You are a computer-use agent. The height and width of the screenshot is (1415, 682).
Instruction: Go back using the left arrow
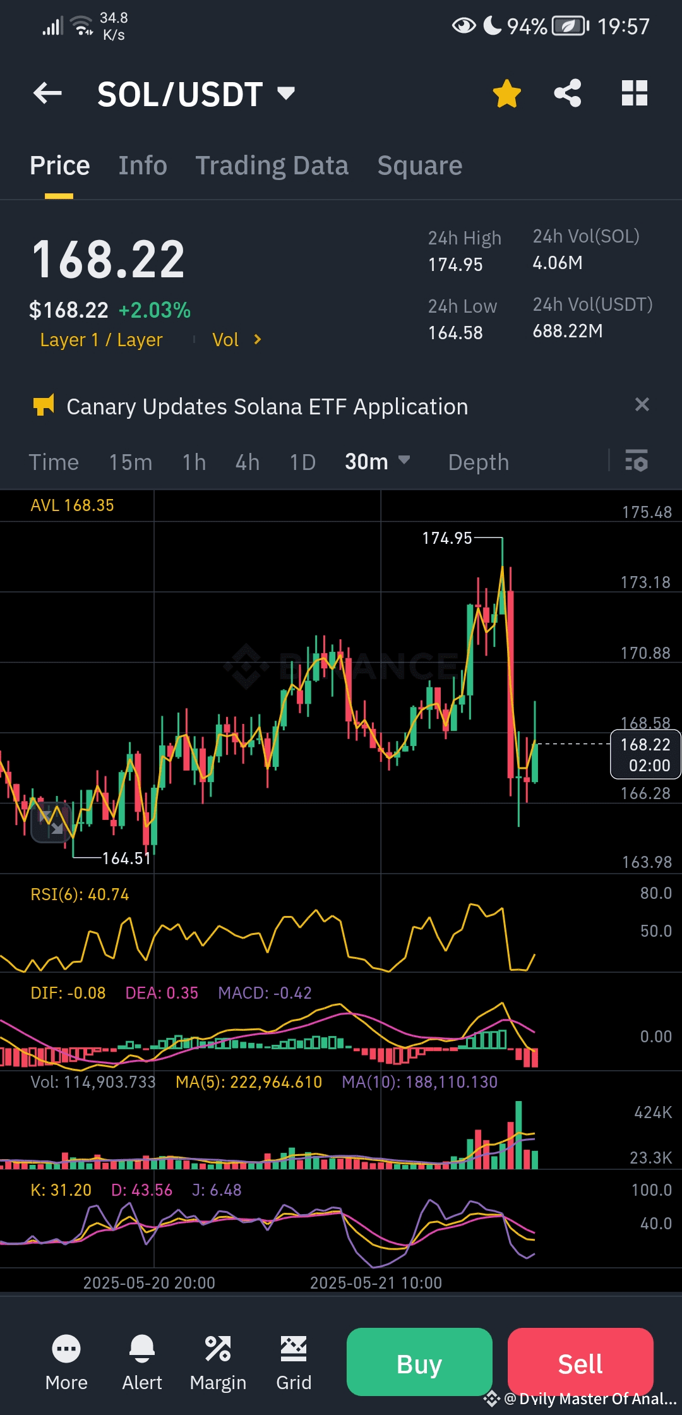(47, 93)
